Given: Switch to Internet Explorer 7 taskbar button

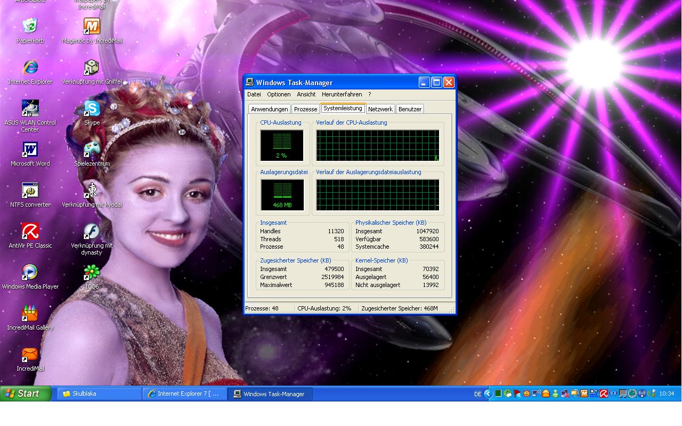Looking at the screenshot, I should coord(184,394).
